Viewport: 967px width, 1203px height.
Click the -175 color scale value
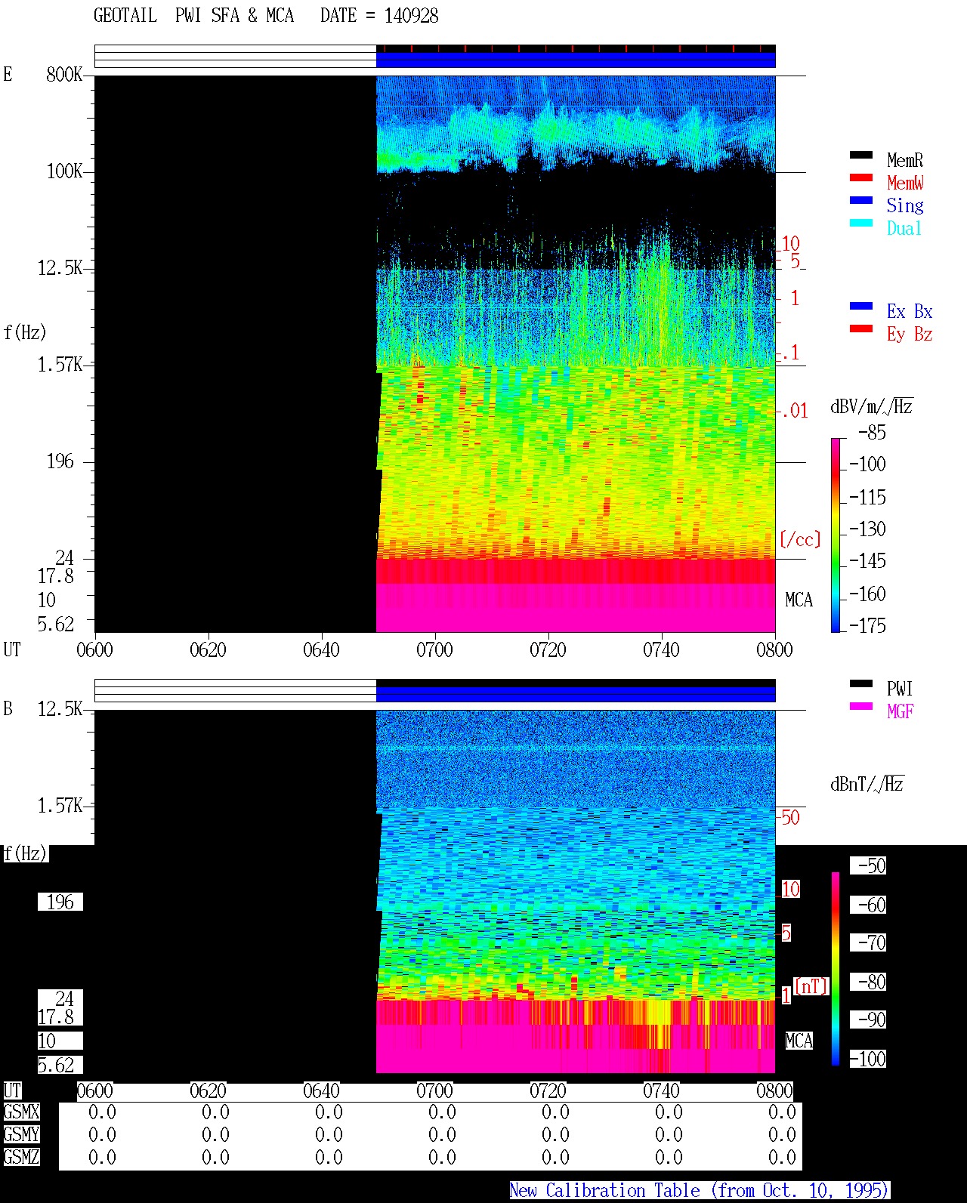coord(867,625)
